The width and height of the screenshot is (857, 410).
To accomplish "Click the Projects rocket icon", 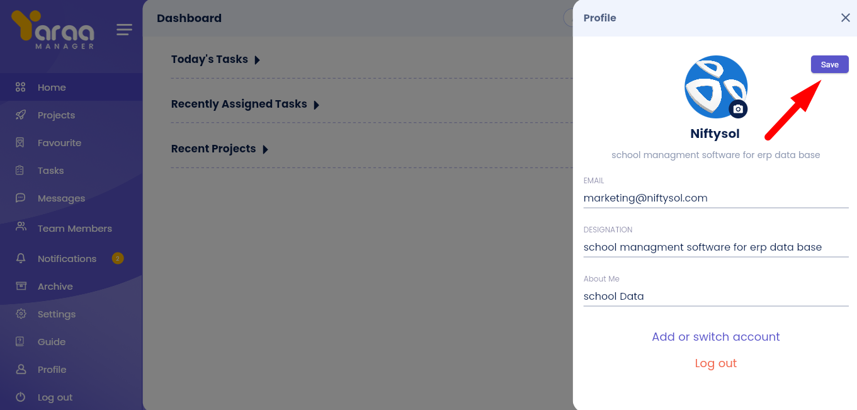I will point(21,115).
